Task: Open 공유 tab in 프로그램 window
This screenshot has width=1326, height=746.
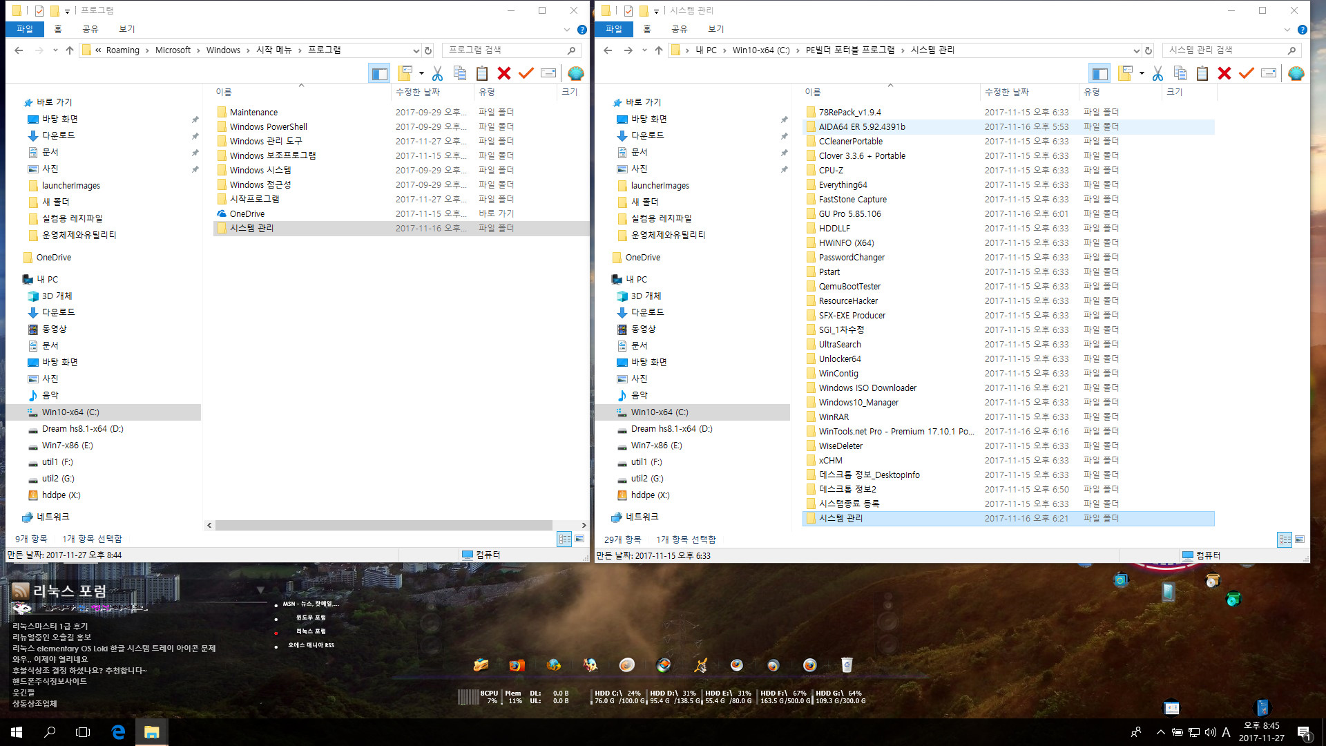Action: point(90,29)
